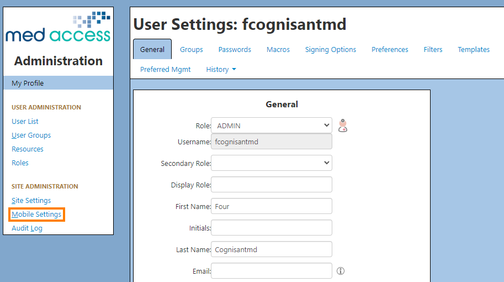Open the Passwords tab
Image resolution: width=504 pixels, height=282 pixels.
tap(235, 50)
